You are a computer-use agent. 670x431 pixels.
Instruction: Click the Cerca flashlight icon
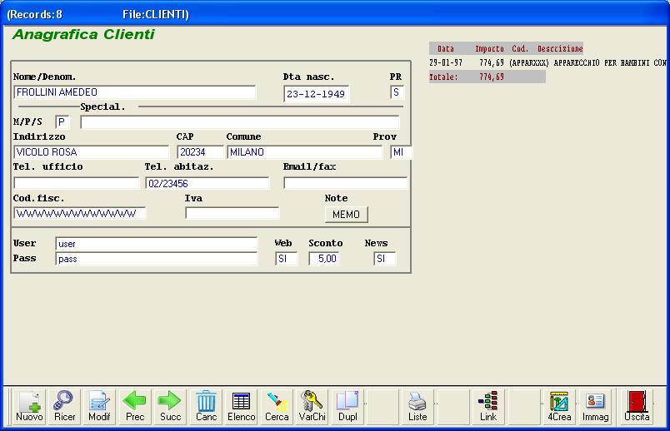pos(277,407)
